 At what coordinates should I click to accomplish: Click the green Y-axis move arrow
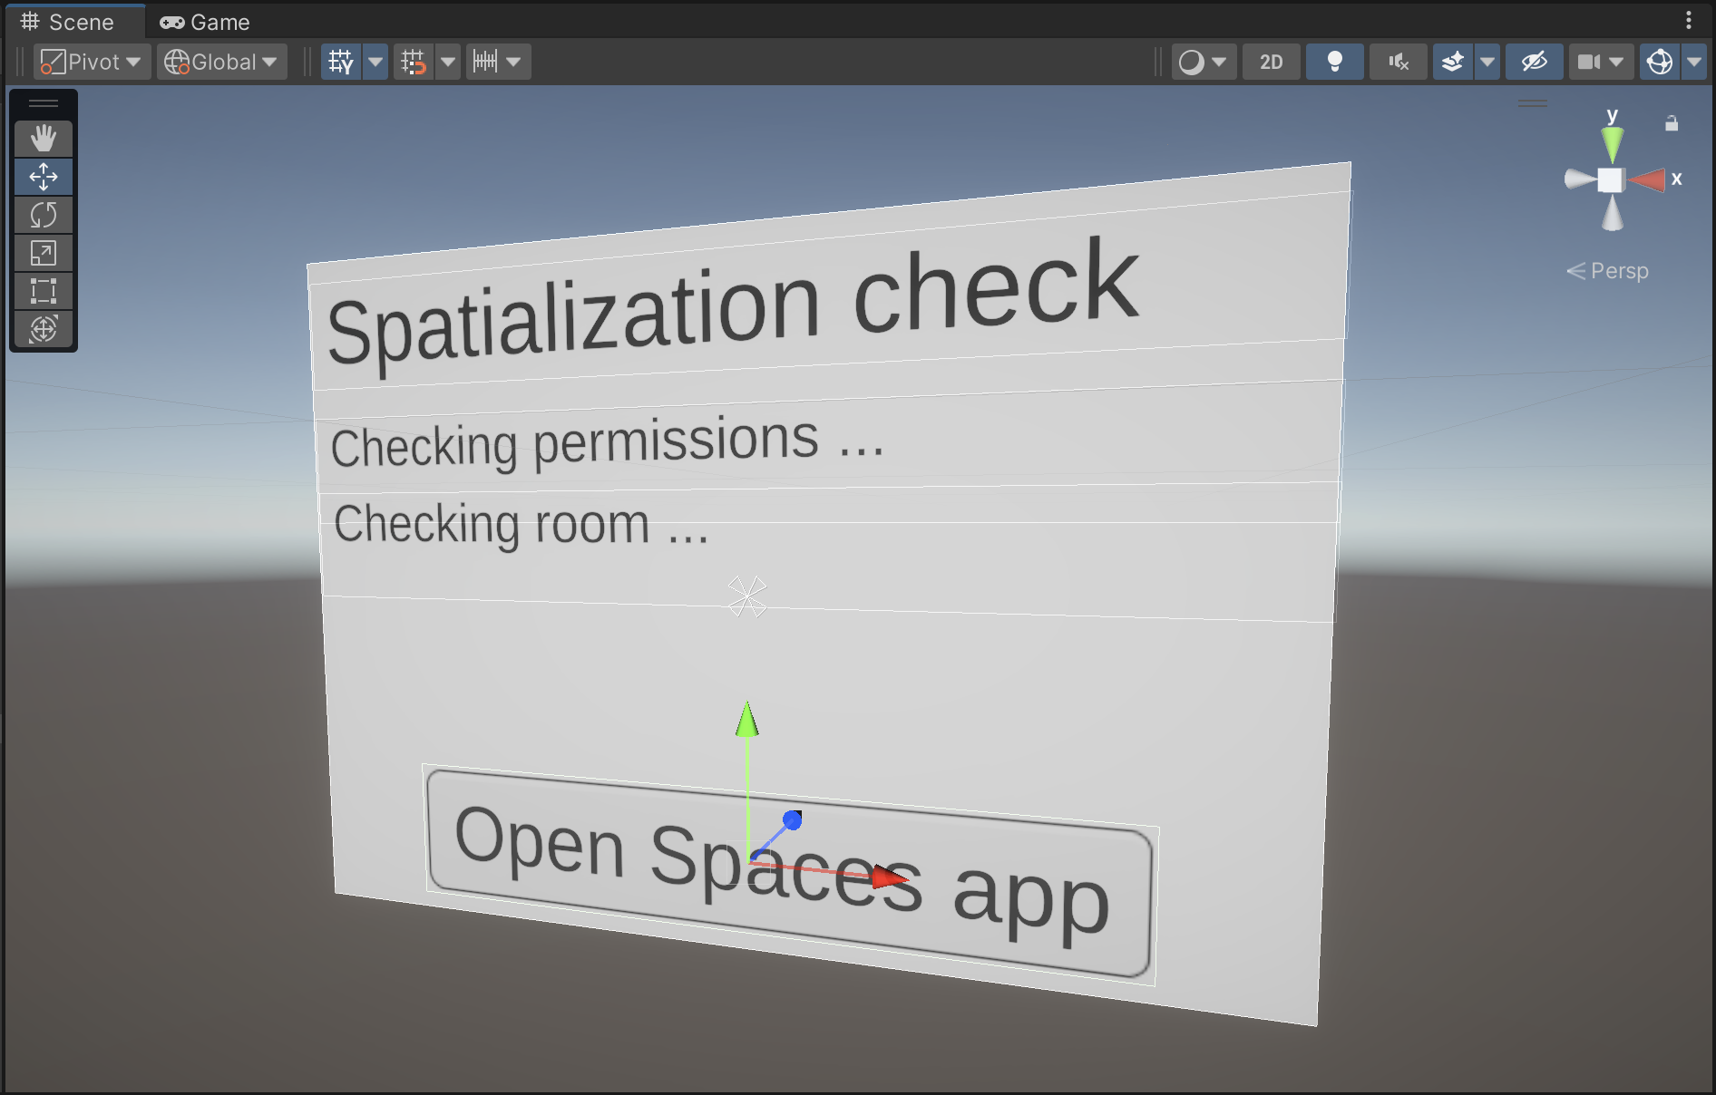[747, 720]
